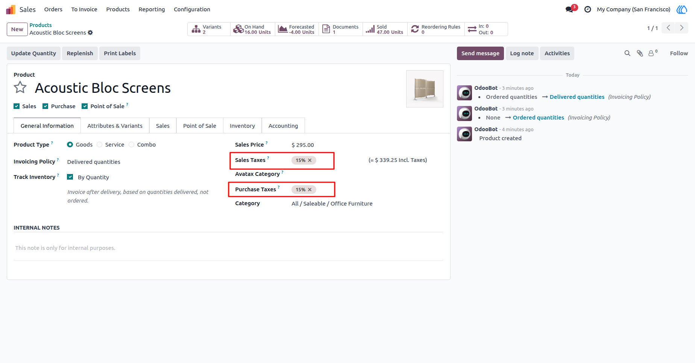The width and height of the screenshot is (695, 363).
Task: Click the product image thumbnail
Action: pyautogui.click(x=425, y=89)
